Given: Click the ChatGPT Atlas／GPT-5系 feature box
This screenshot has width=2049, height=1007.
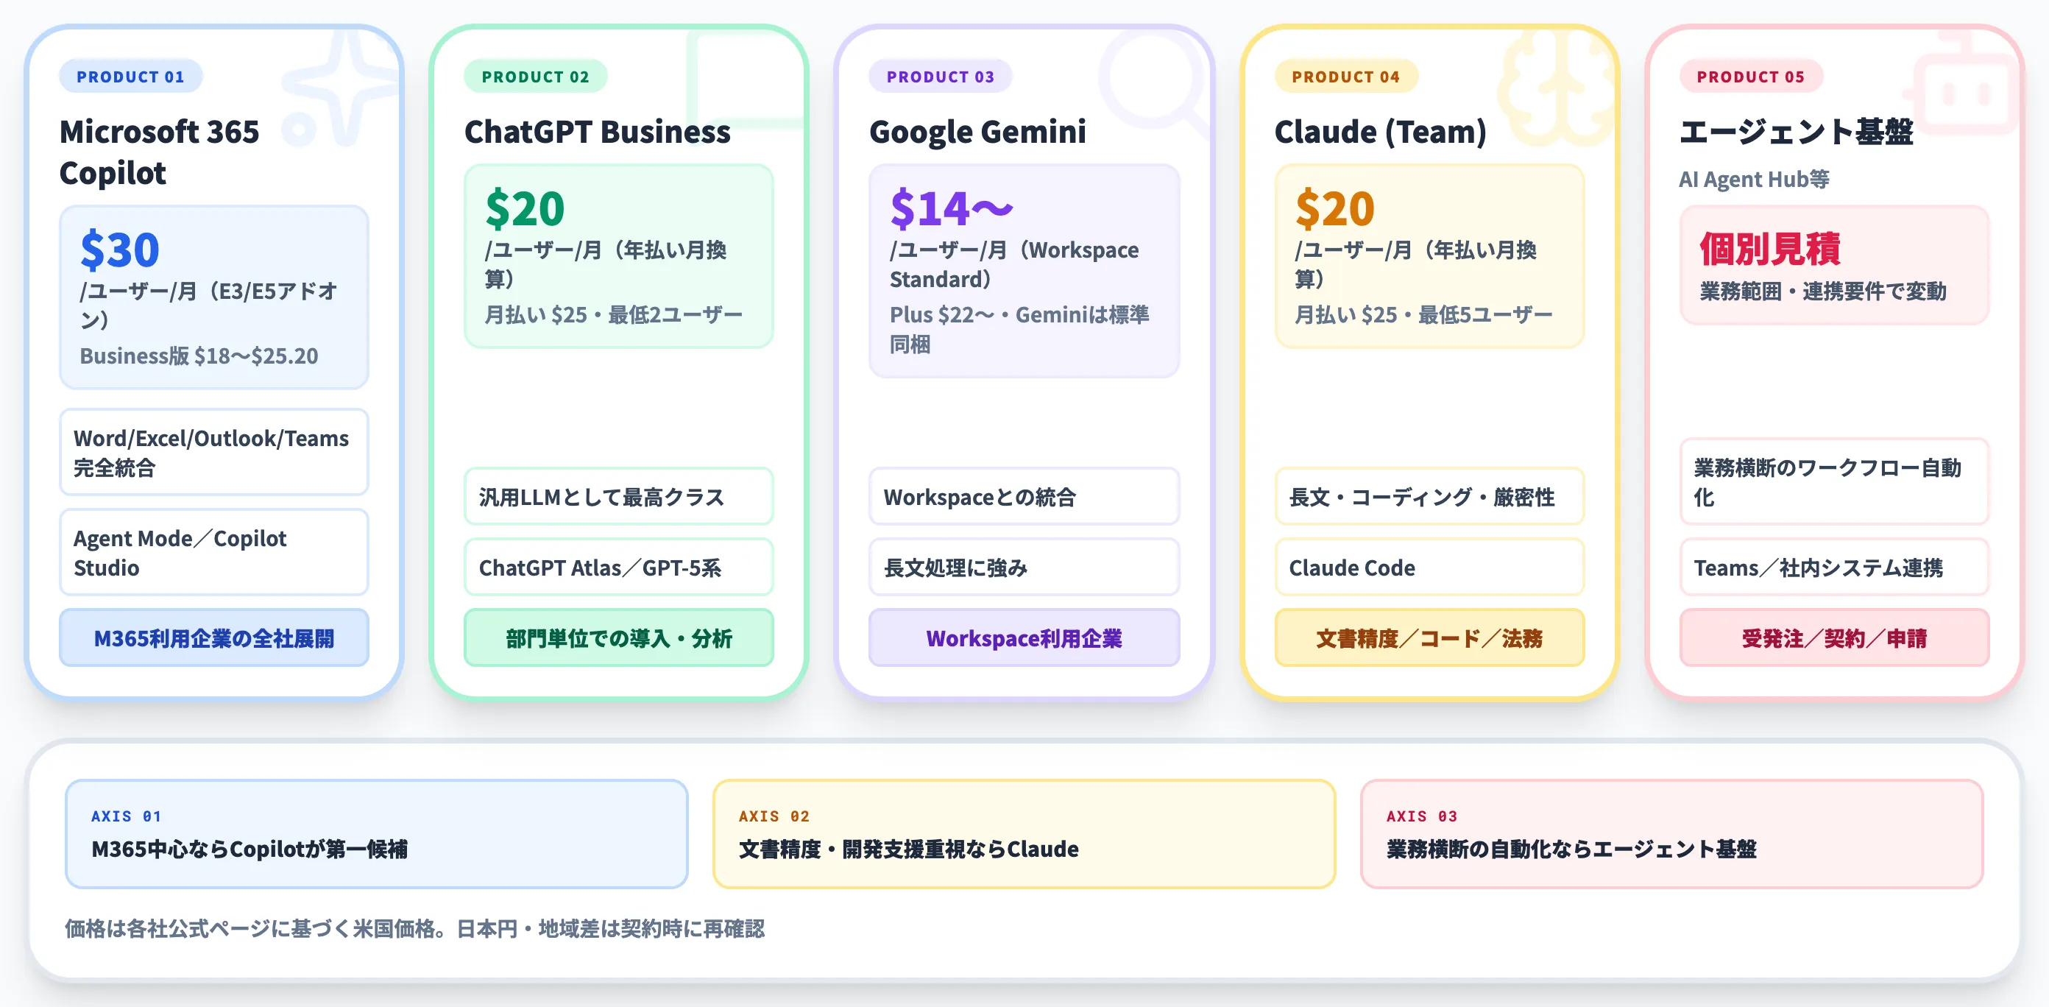Looking at the screenshot, I should click(619, 567).
